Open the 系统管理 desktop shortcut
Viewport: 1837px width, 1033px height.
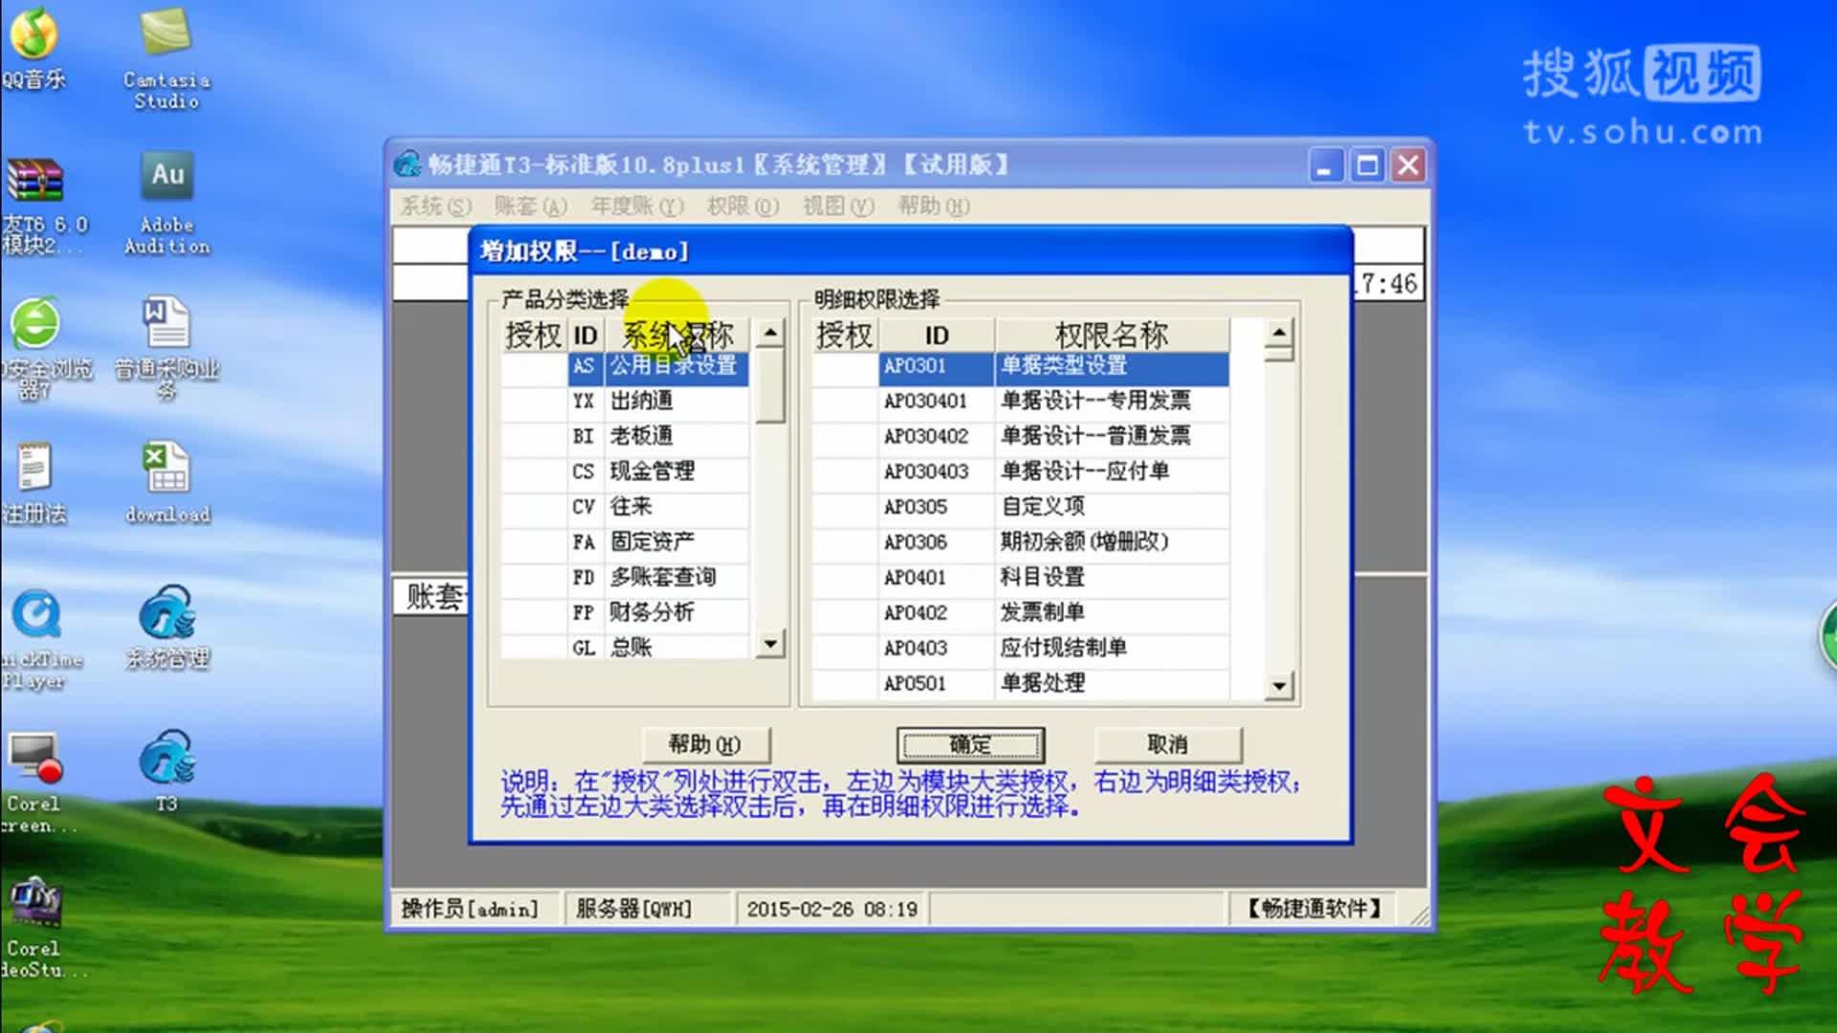pyautogui.click(x=166, y=614)
